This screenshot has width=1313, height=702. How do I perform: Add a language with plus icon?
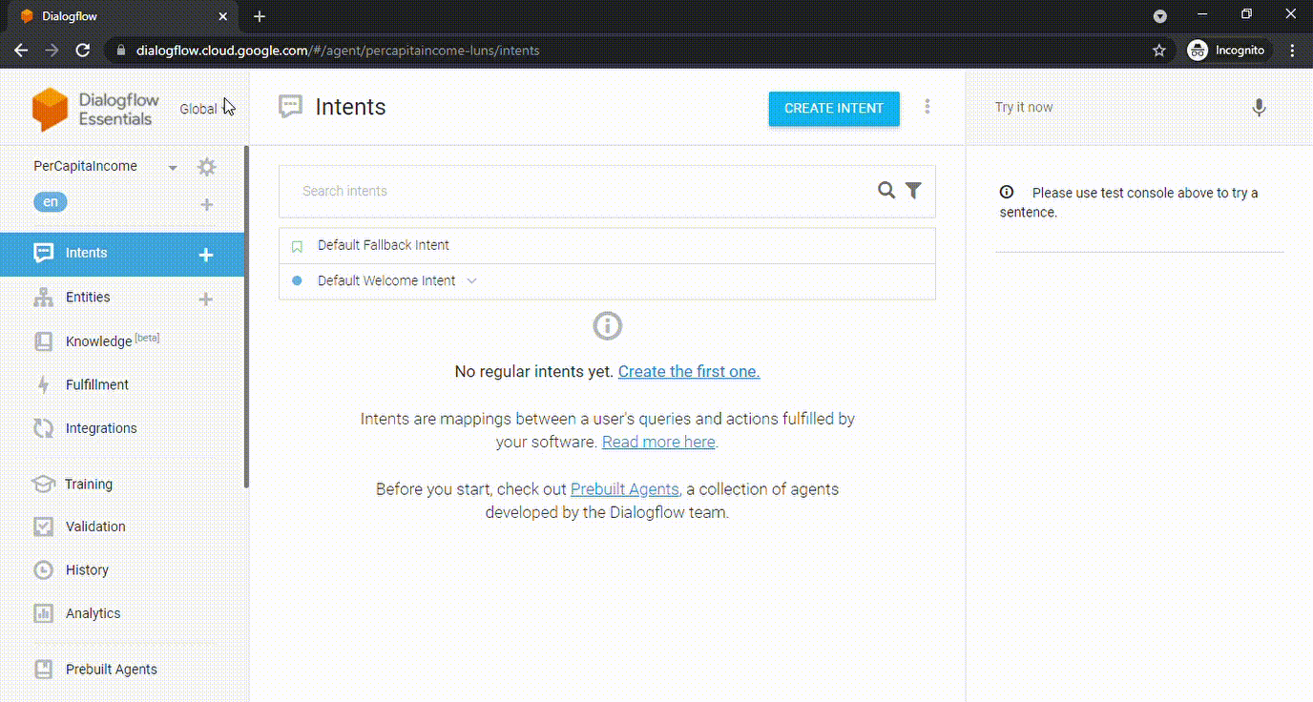[x=206, y=205]
